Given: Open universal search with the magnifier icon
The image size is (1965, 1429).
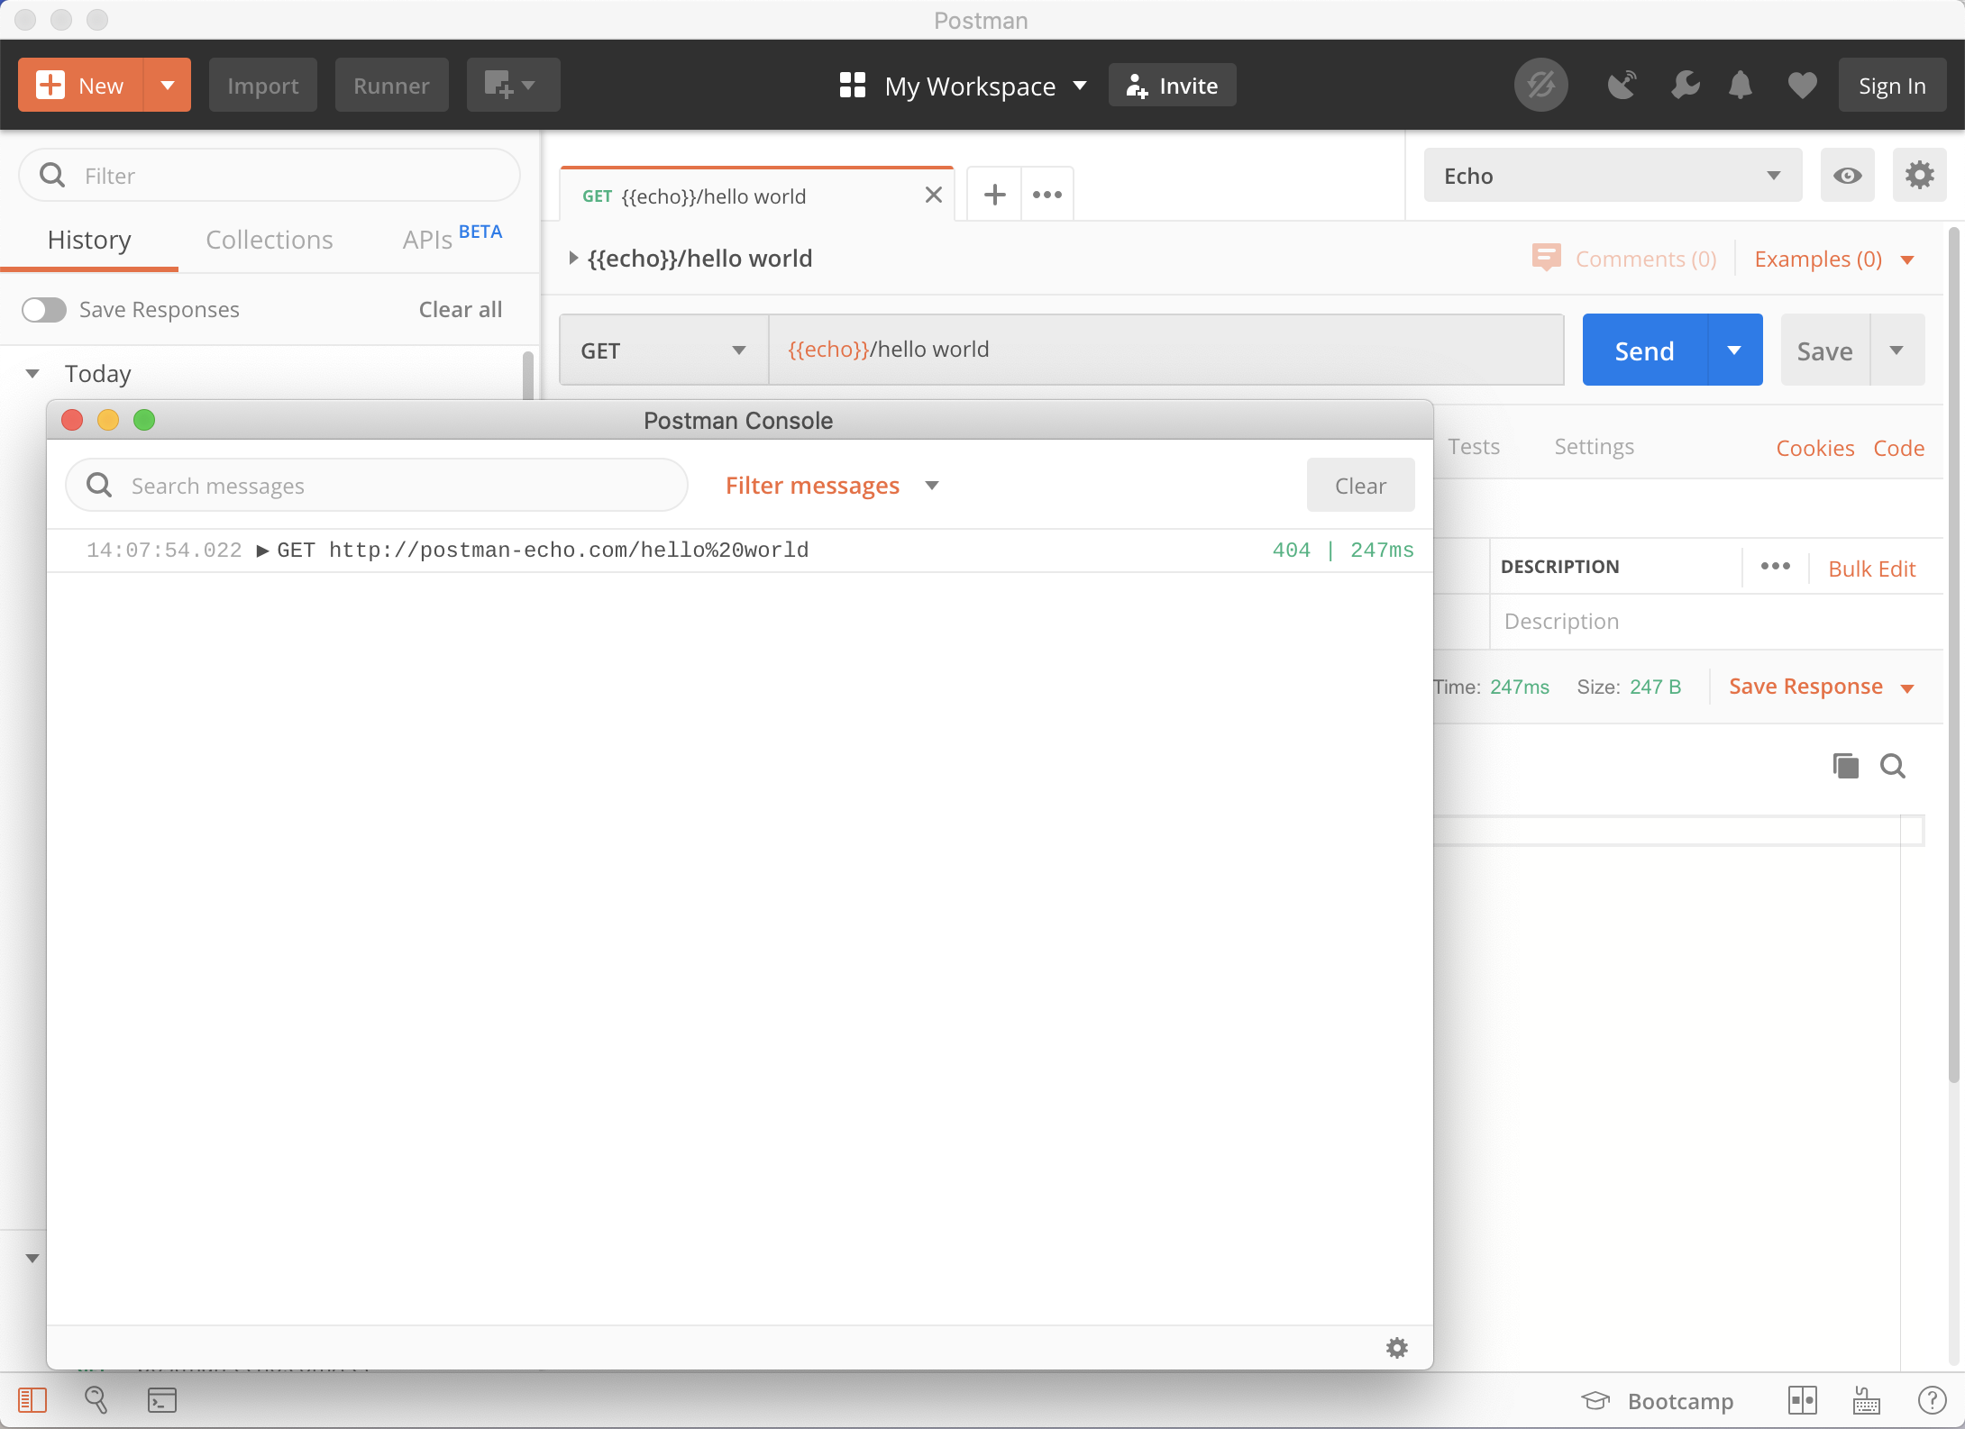Looking at the screenshot, I should (x=96, y=1399).
